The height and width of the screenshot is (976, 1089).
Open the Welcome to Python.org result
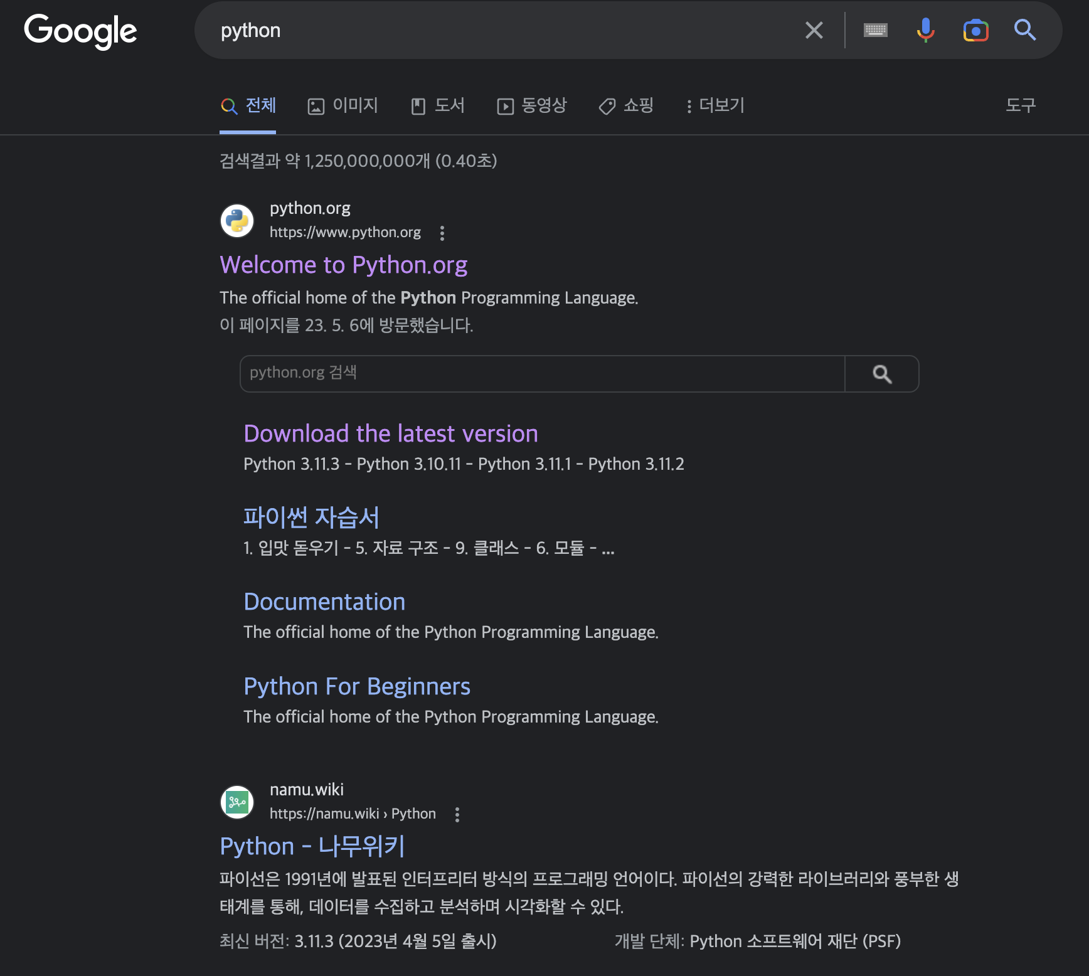coord(343,265)
